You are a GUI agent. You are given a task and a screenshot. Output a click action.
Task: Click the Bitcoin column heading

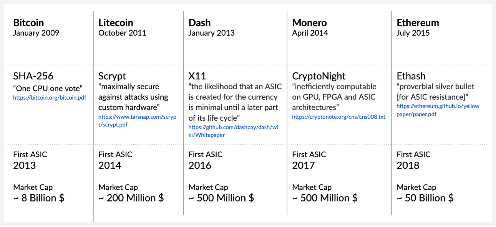(28, 23)
